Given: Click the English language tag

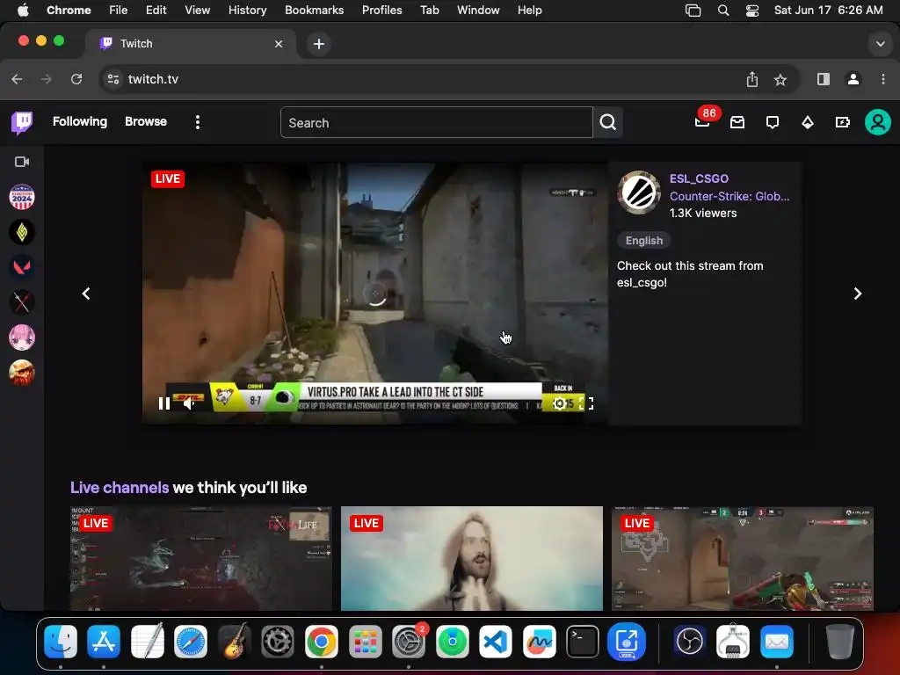Looking at the screenshot, I should pos(644,241).
